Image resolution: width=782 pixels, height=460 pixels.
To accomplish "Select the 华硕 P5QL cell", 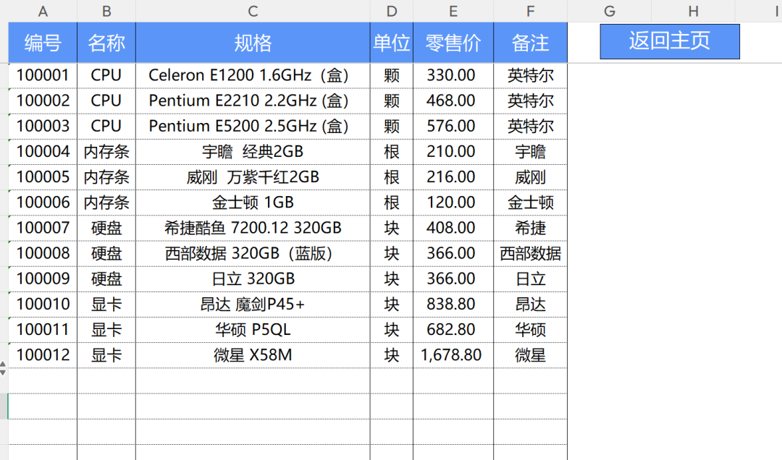I will point(253,330).
